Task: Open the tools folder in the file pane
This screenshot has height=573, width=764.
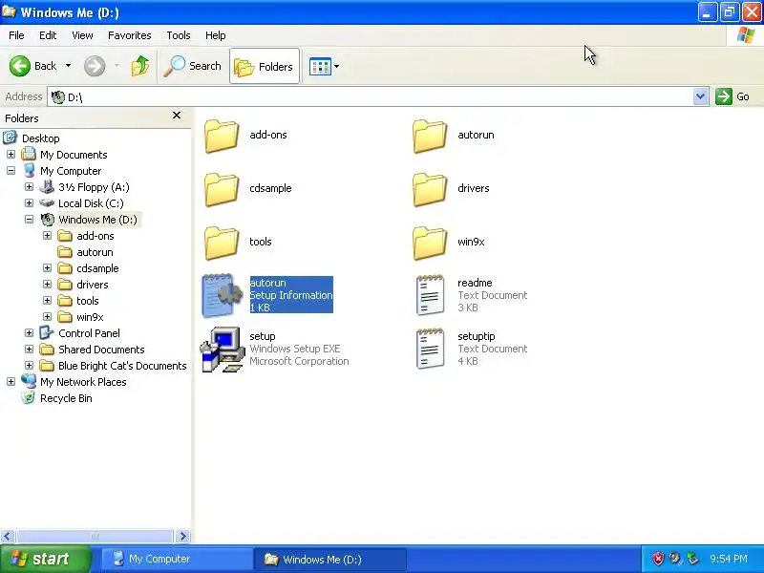Action: tap(222, 243)
